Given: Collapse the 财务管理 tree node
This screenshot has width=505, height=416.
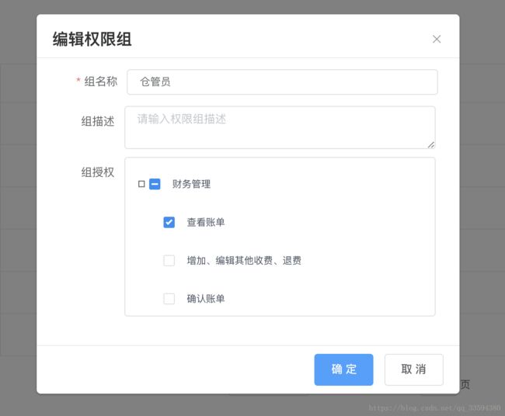Looking at the screenshot, I should coord(141,184).
